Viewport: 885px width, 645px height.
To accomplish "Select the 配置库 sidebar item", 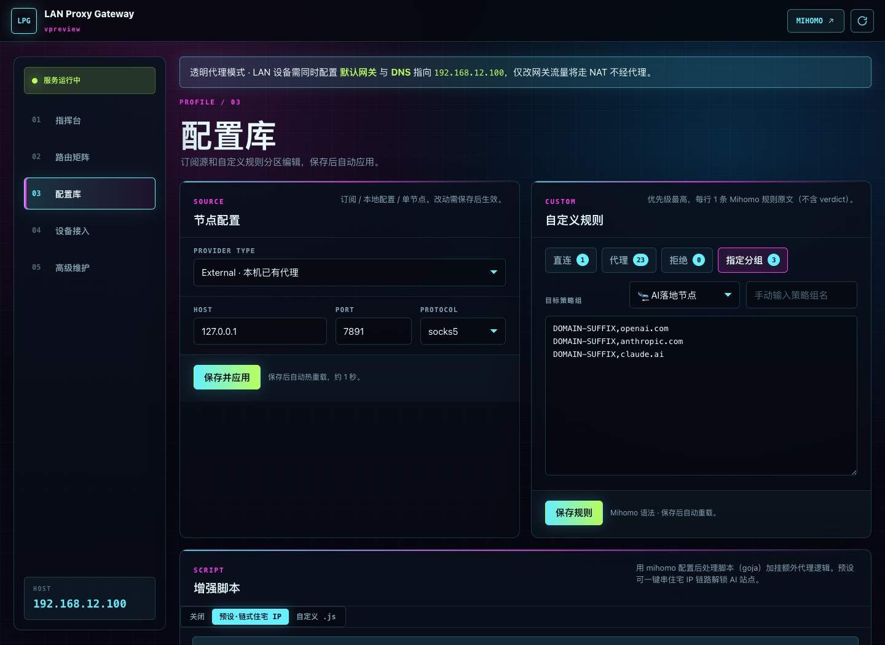I will coord(90,193).
